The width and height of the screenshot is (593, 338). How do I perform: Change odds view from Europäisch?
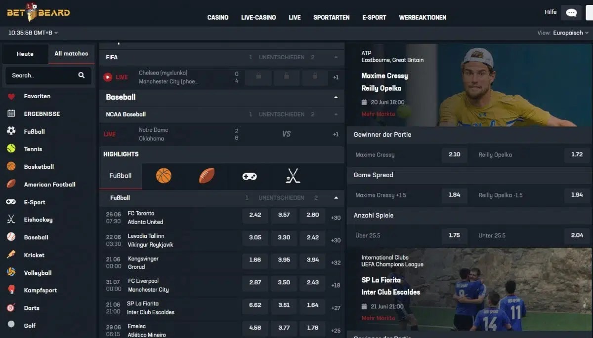tap(570, 33)
